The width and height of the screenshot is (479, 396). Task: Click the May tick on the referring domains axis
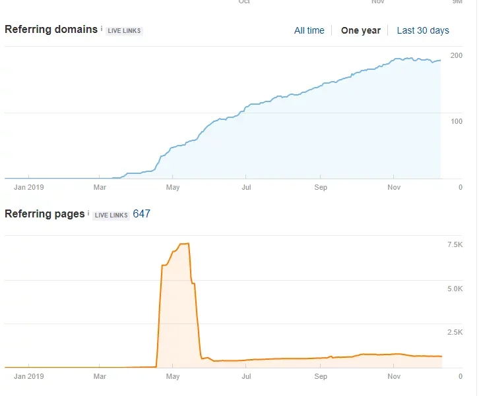(173, 177)
